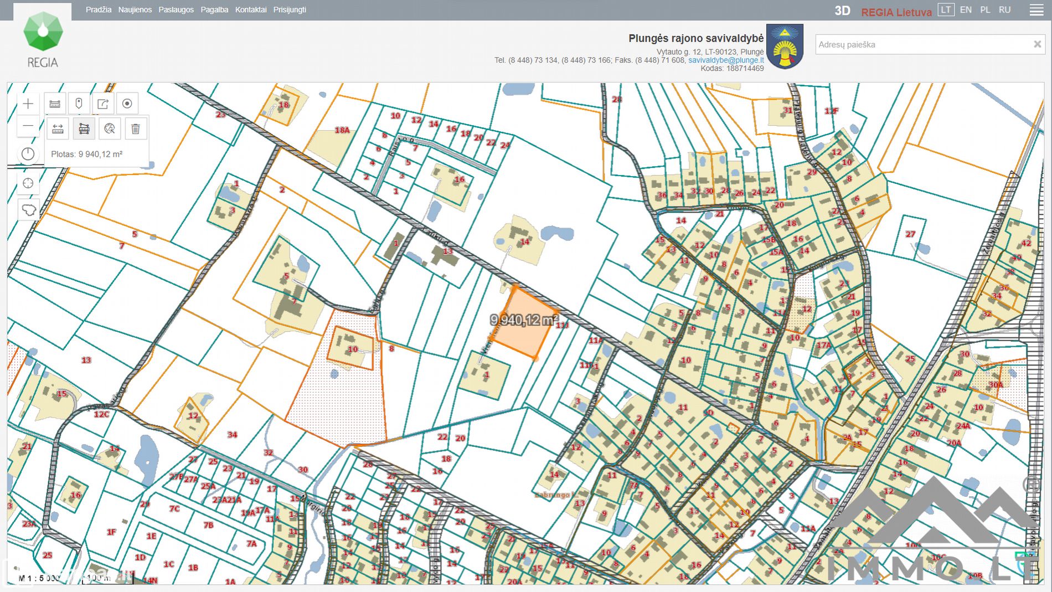This screenshot has height=592, width=1052.
Task: Open the measurement tools ruler icon
Action: pyautogui.click(x=55, y=104)
